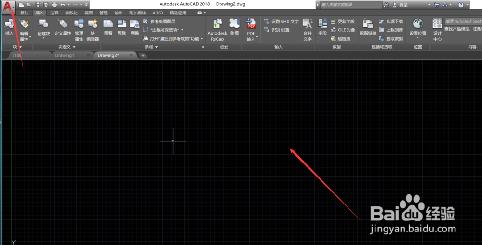482x245 pixels.
Task: Expand the 块定义 panel dropdown
Action: (x=74, y=47)
